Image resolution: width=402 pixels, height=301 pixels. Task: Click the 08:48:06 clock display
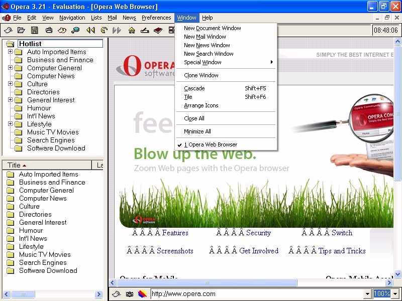(385, 30)
